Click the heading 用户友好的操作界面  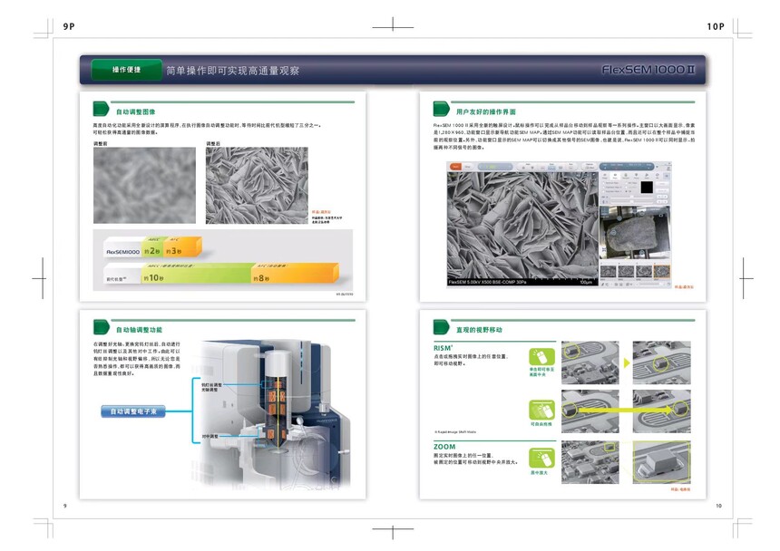click(486, 111)
